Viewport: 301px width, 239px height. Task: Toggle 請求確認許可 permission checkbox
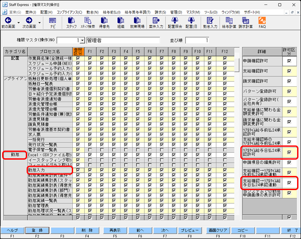point(289,82)
